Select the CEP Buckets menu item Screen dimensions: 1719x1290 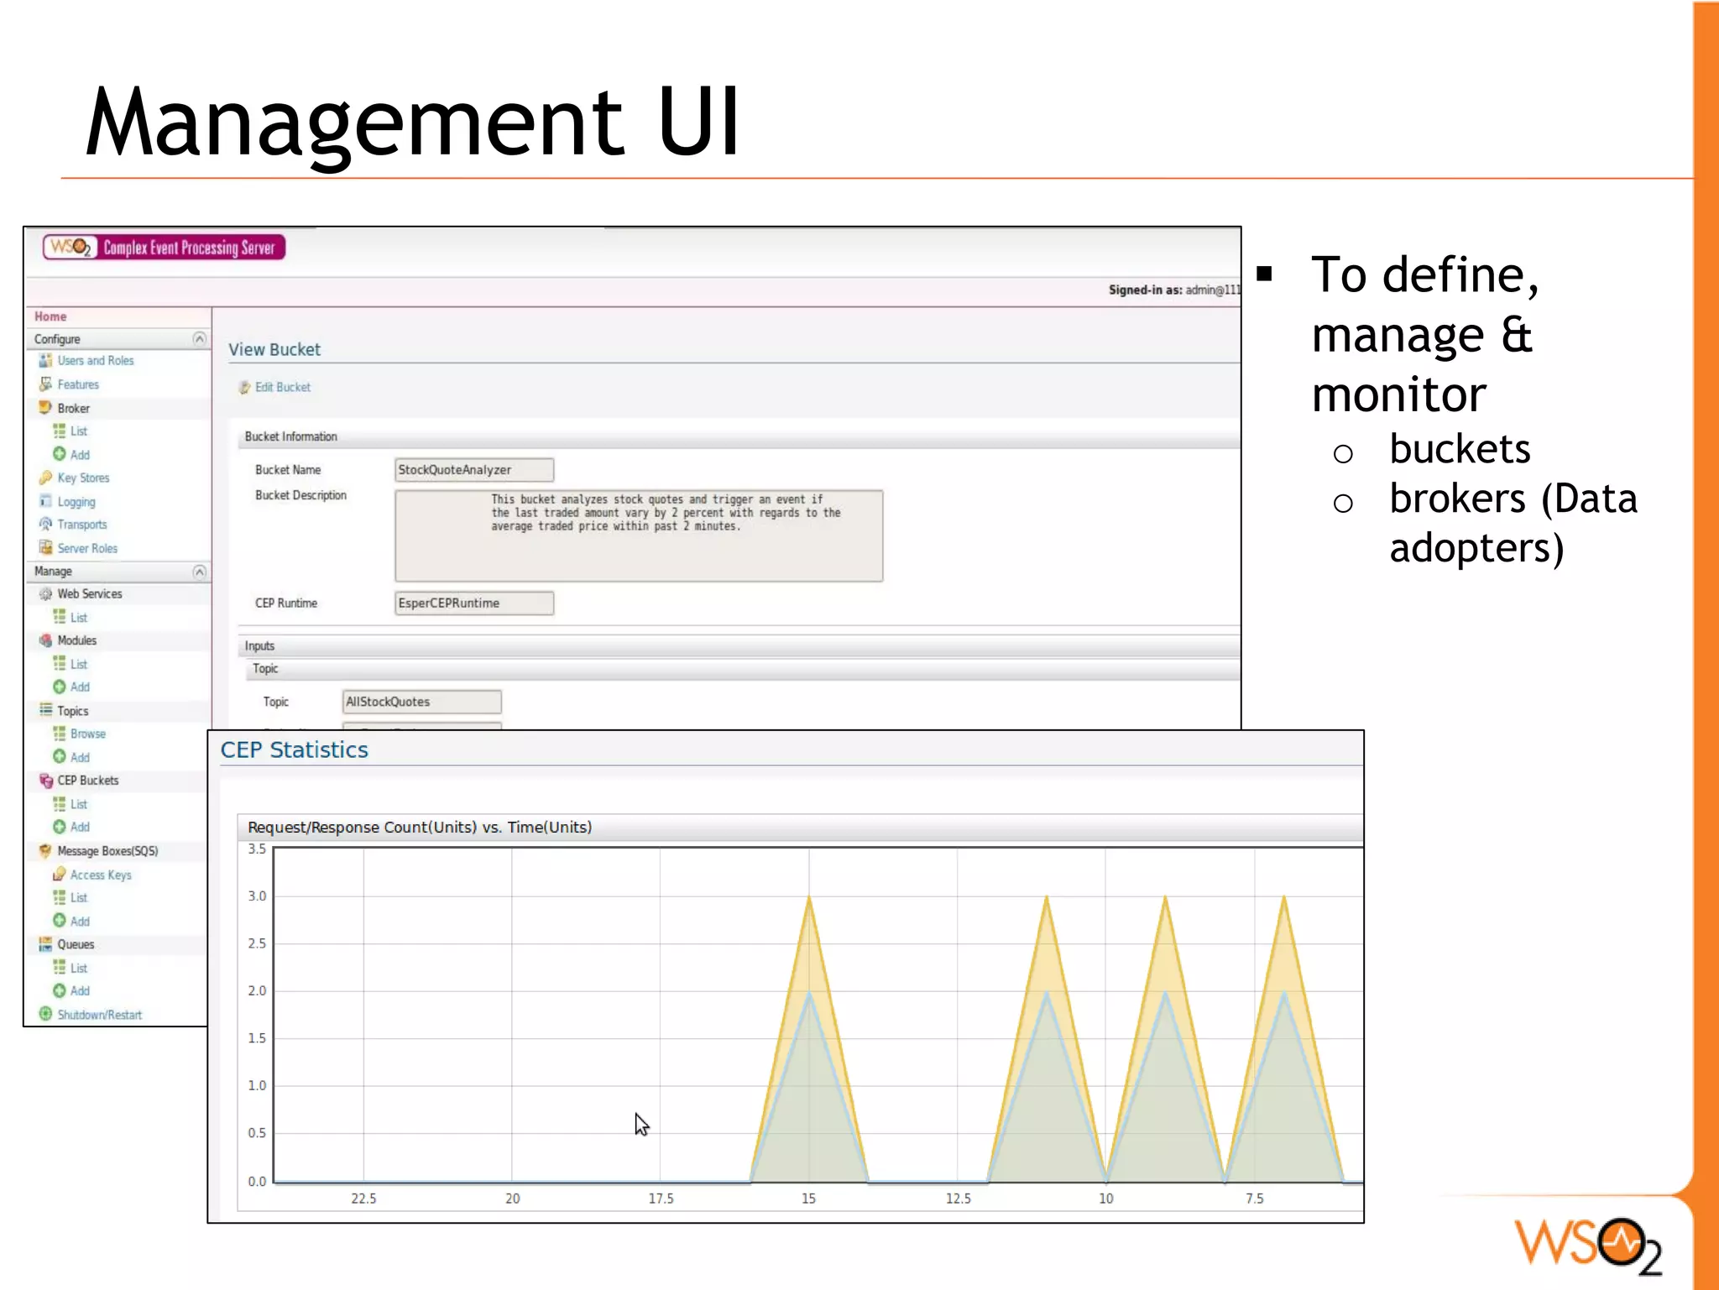click(x=88, y=781)
